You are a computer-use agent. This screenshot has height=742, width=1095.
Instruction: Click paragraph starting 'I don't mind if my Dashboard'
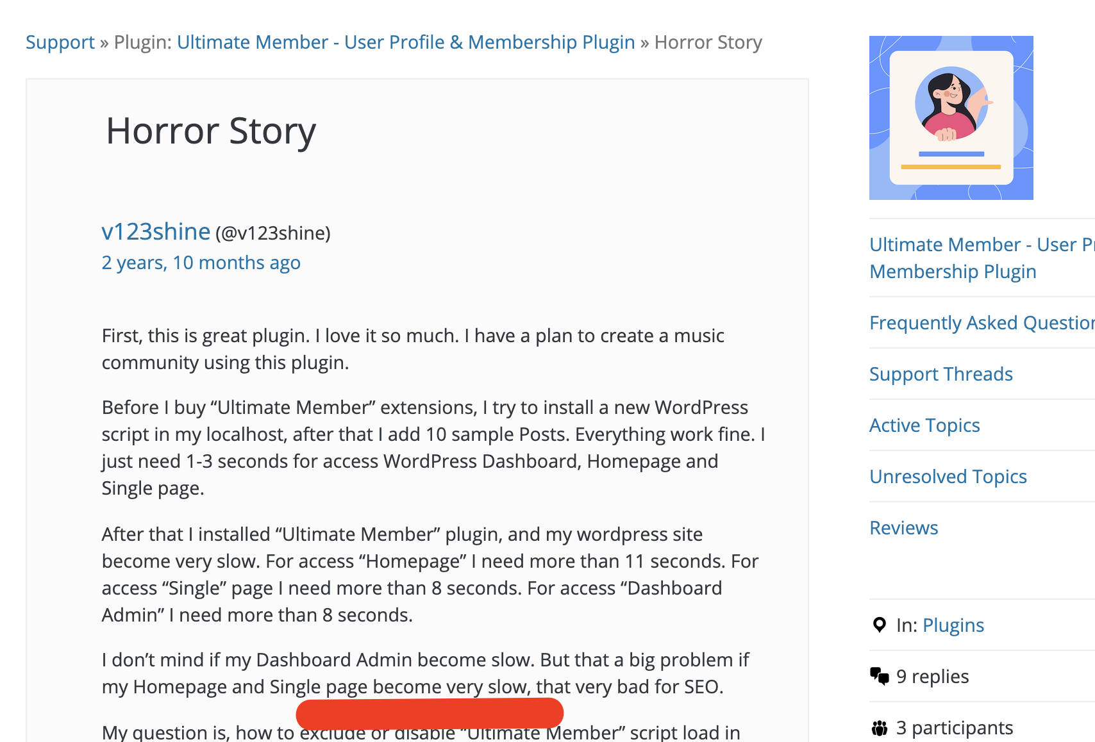(426, 673)
